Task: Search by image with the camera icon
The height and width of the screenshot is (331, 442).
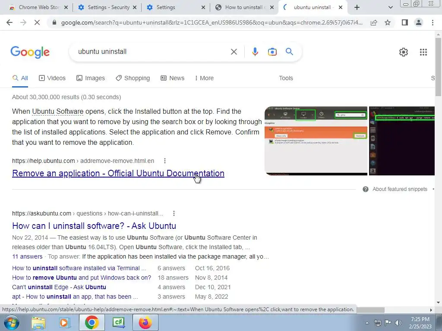Action: (x=272, y=52)
